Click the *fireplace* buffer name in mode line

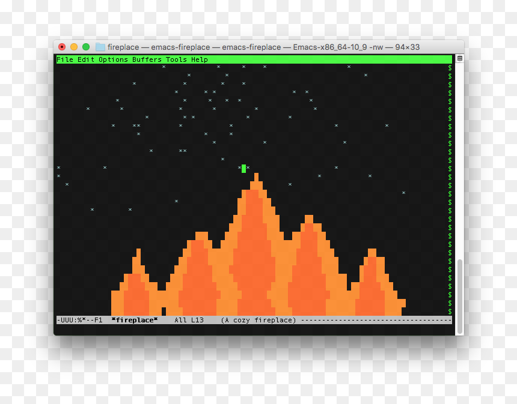tap(134, 320)
